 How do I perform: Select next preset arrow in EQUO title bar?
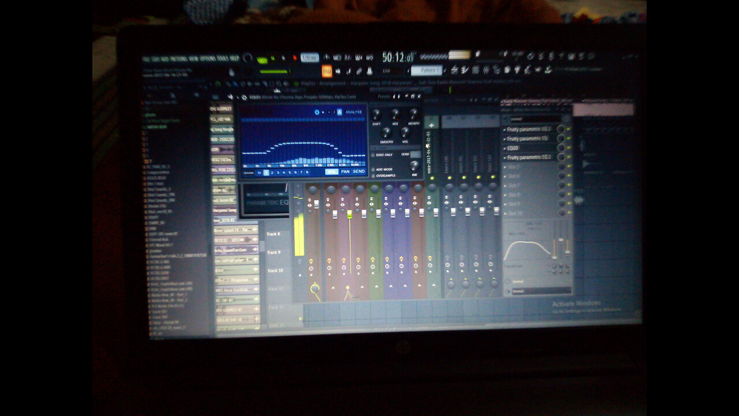point(400,96)
